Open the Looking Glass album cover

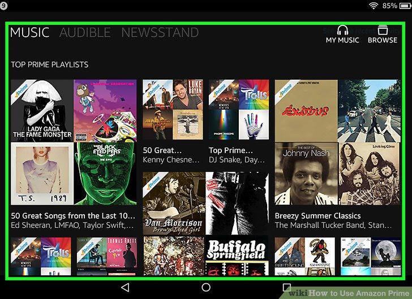(x=370, y=174)
